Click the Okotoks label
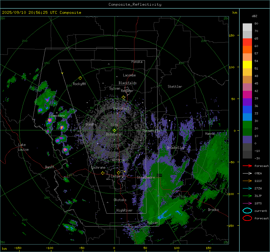The height and width of the screenshot is (252, 270). [120, 200]
